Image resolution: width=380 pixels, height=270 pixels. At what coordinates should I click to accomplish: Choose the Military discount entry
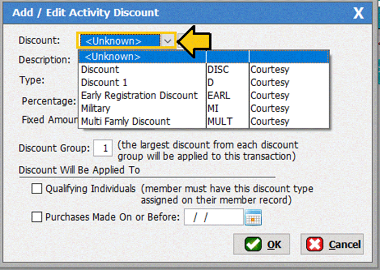pos(96,109)
